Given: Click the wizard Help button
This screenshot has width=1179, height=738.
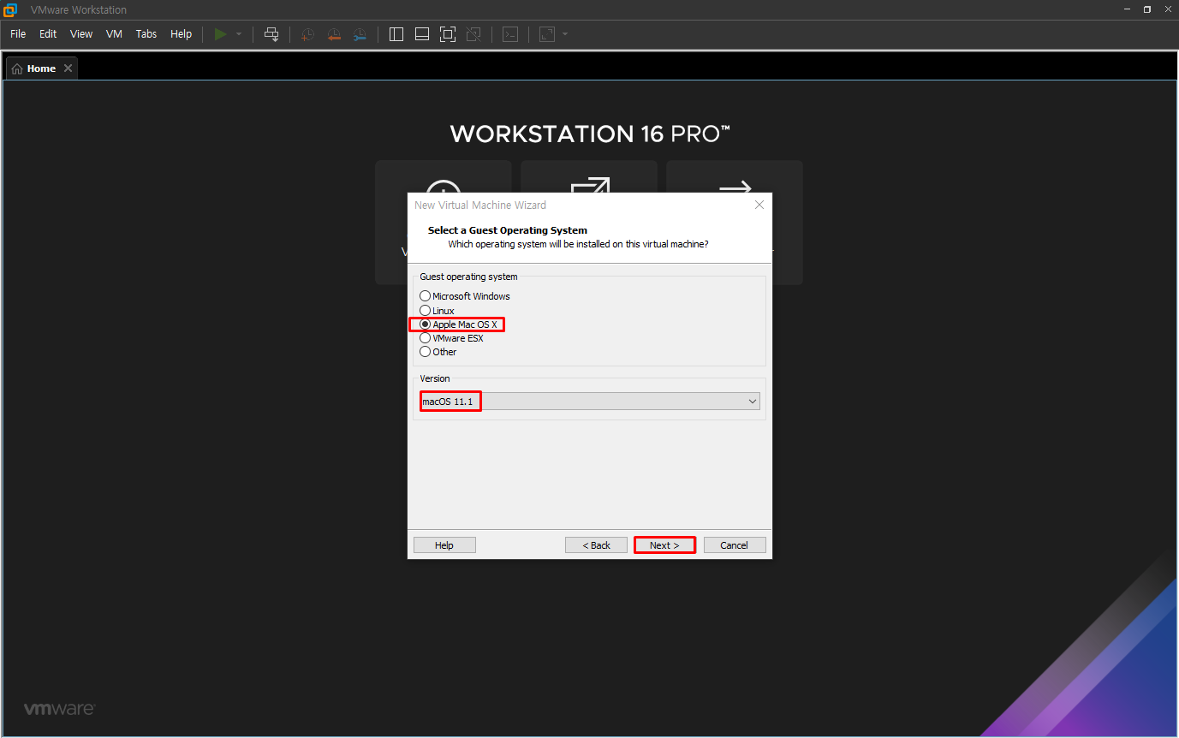Looking at the screenshot, I should (x=444, y=545).
